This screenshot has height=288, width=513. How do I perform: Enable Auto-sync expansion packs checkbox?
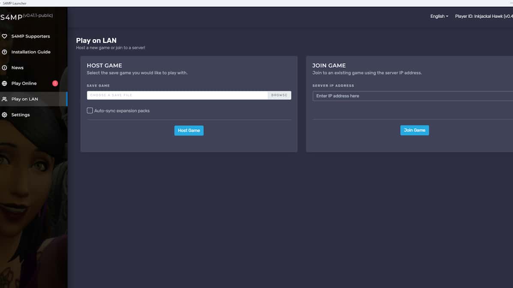(90, 110)
